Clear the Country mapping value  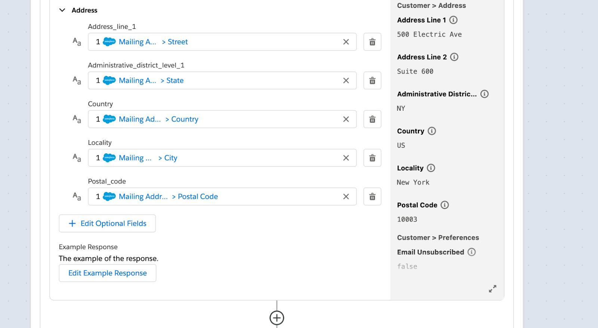(346, 119)
